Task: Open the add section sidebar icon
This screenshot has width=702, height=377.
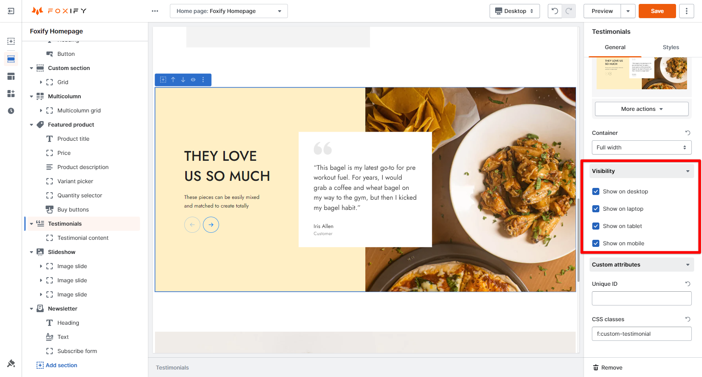Action: tap(11, 41)
